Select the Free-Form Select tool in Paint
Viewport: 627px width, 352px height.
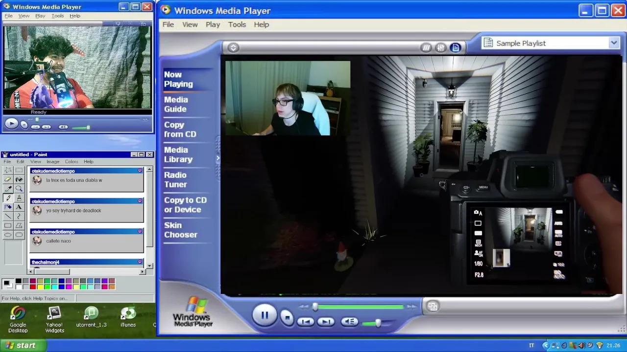click(8, 170)
